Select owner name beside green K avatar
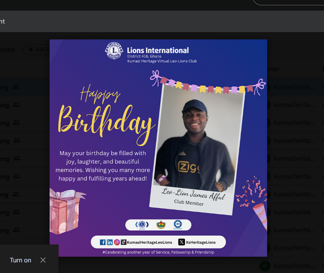The image size is (324, 273). click(294, 266)
